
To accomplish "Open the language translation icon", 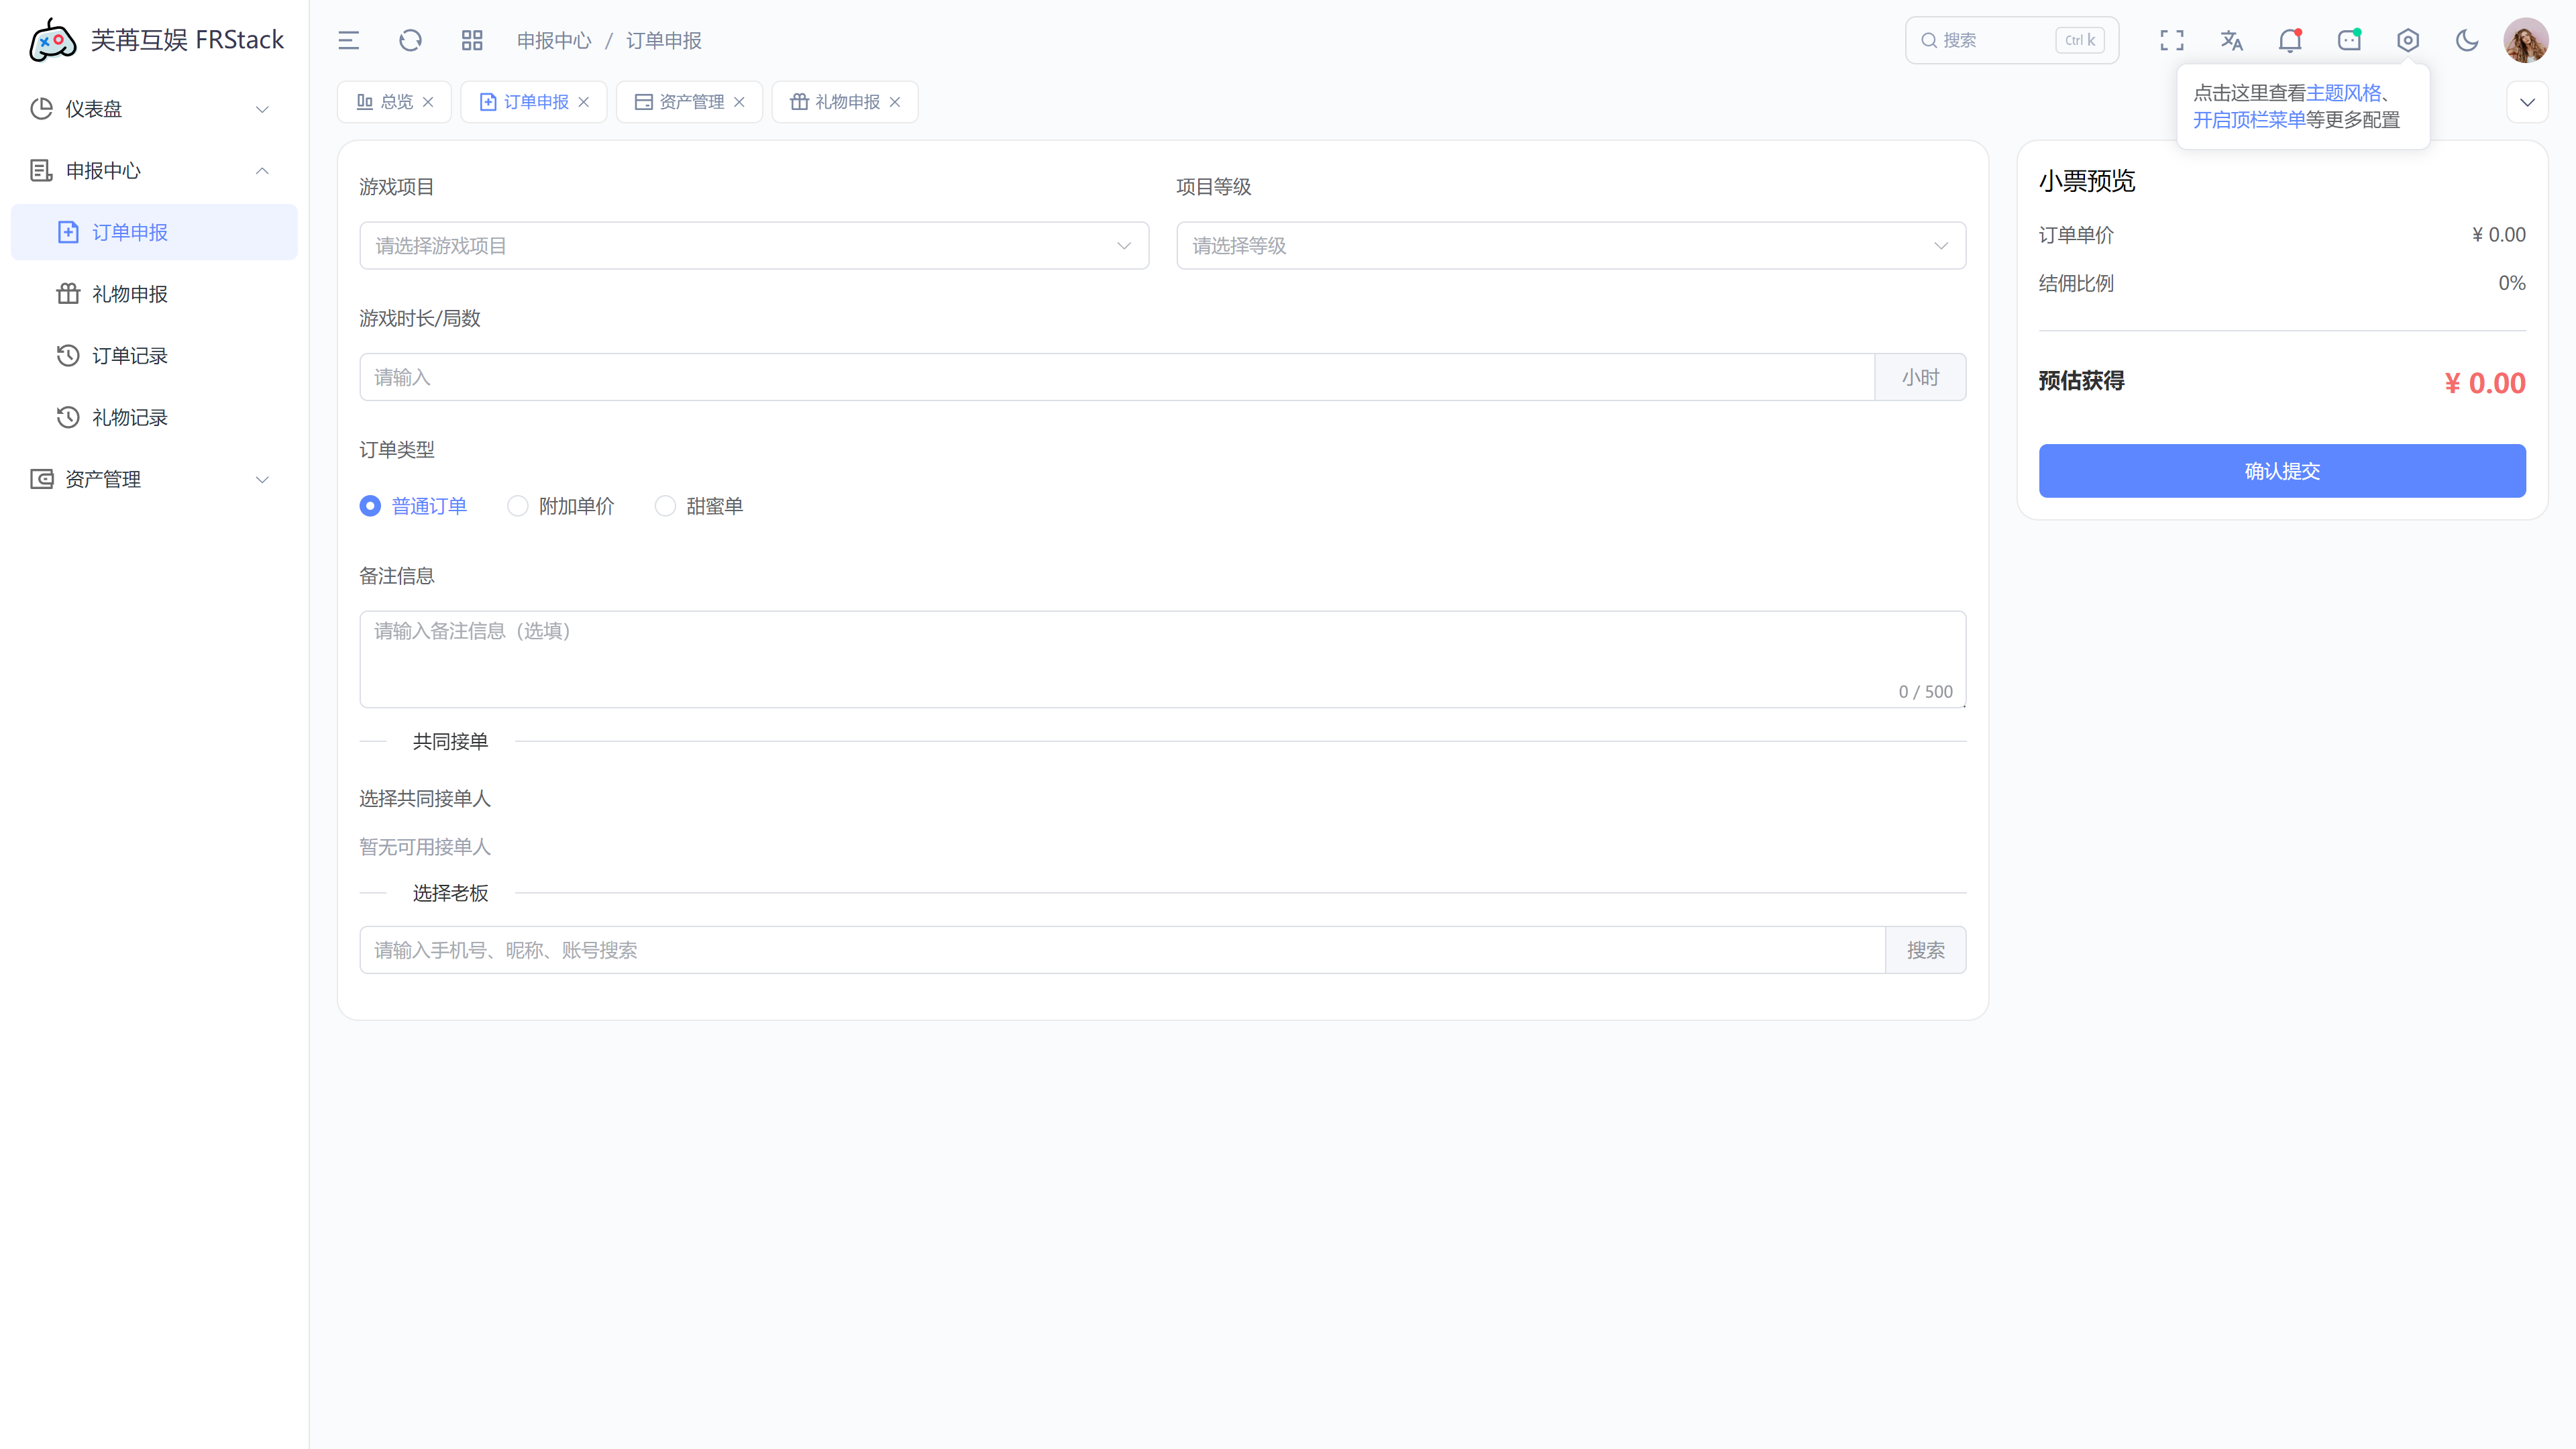I will point(2231,40).
